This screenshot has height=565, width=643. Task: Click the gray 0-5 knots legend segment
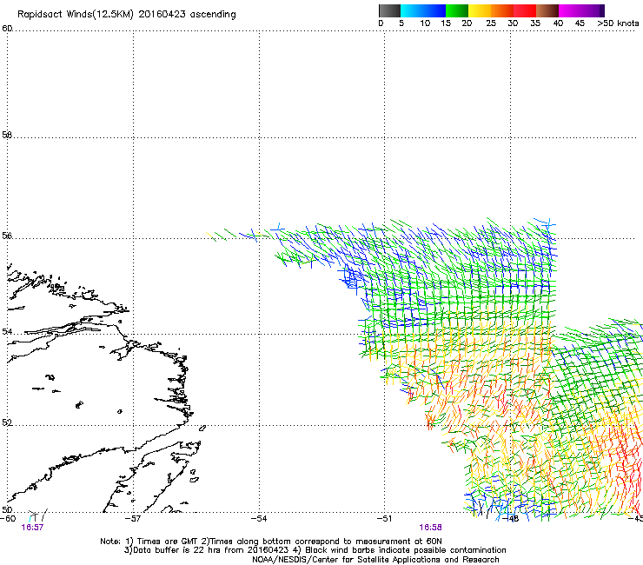pyautogui.click(x=389, y=10)
